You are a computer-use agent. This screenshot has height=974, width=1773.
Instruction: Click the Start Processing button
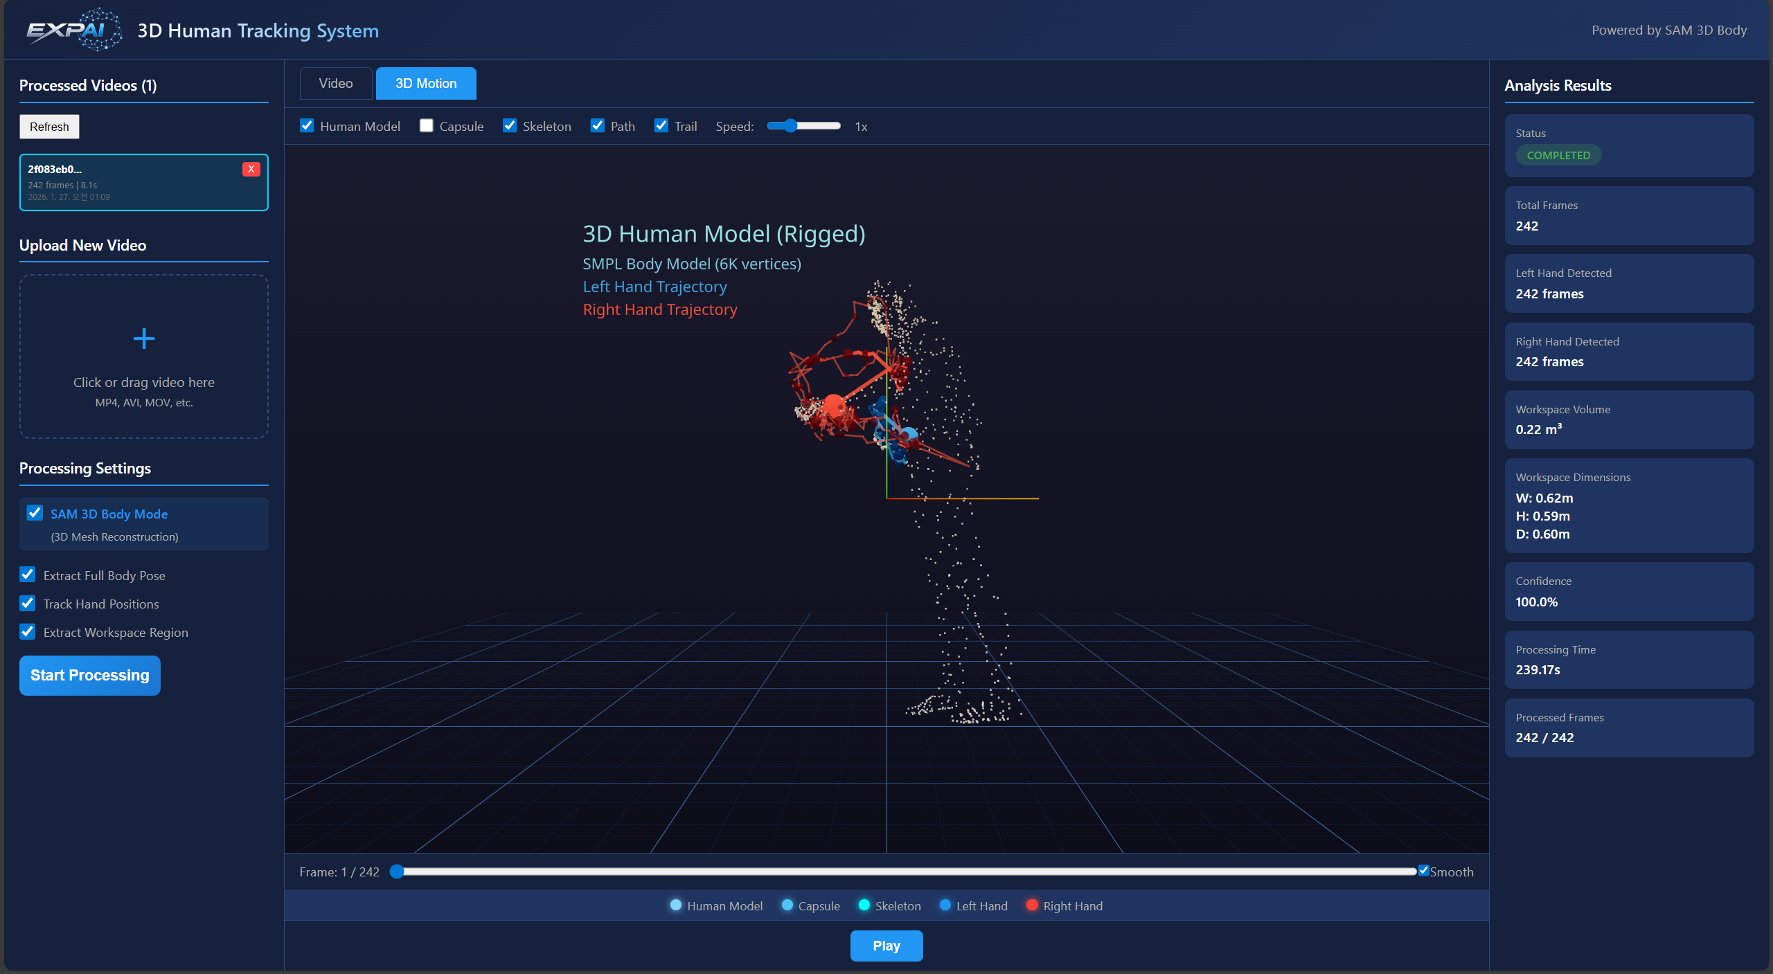89,675
